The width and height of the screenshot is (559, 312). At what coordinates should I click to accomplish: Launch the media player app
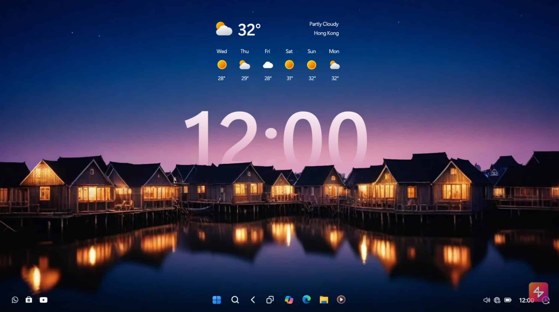click(x=341, y=300)
